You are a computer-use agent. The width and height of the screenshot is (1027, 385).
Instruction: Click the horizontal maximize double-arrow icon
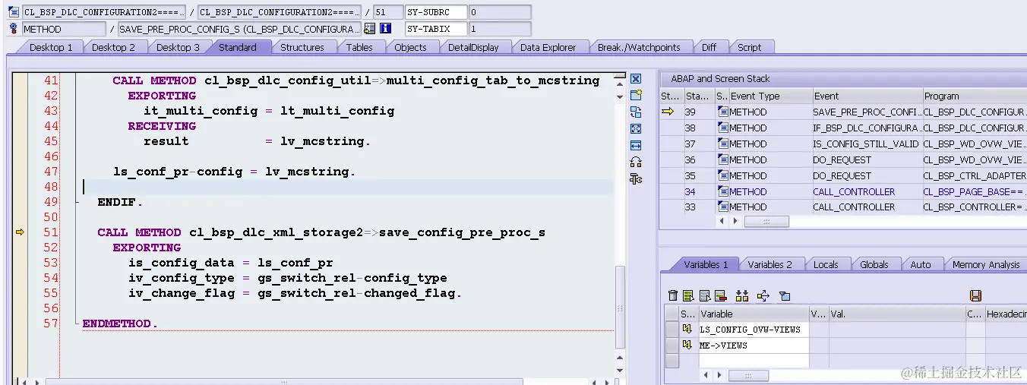[x=636, y=145]
